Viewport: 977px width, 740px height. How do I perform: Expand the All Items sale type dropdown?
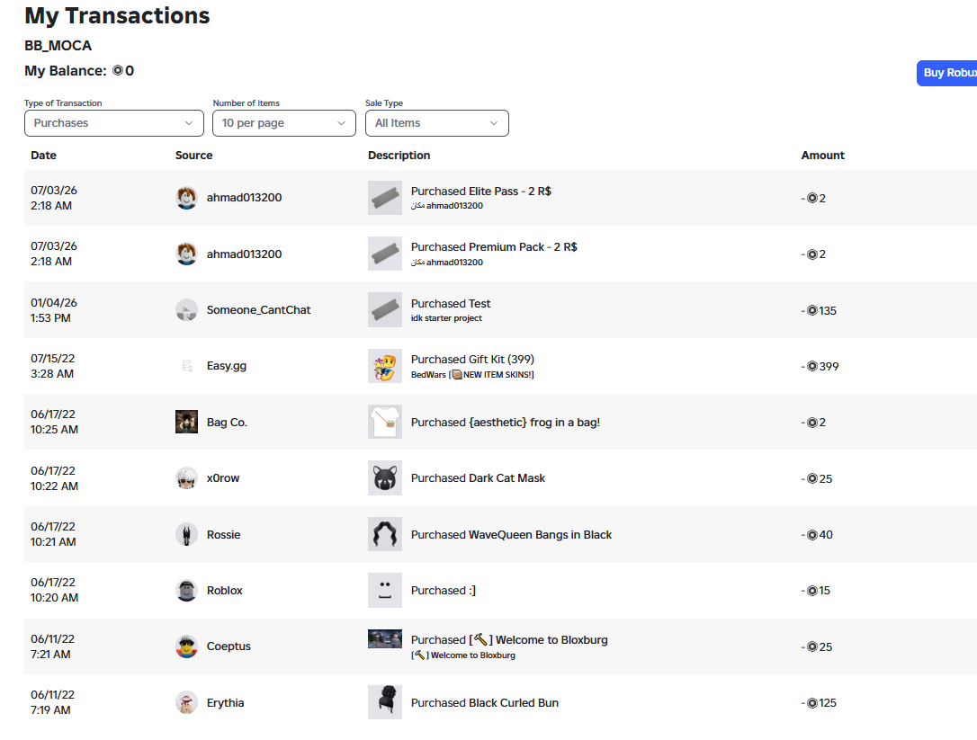tap(437, 123)
